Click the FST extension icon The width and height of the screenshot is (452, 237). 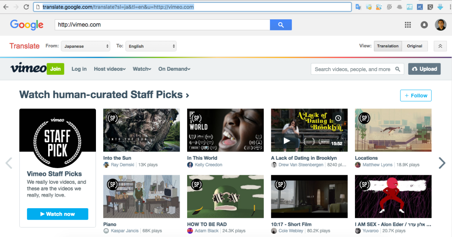pyautogui.click(x=410, y=7)
